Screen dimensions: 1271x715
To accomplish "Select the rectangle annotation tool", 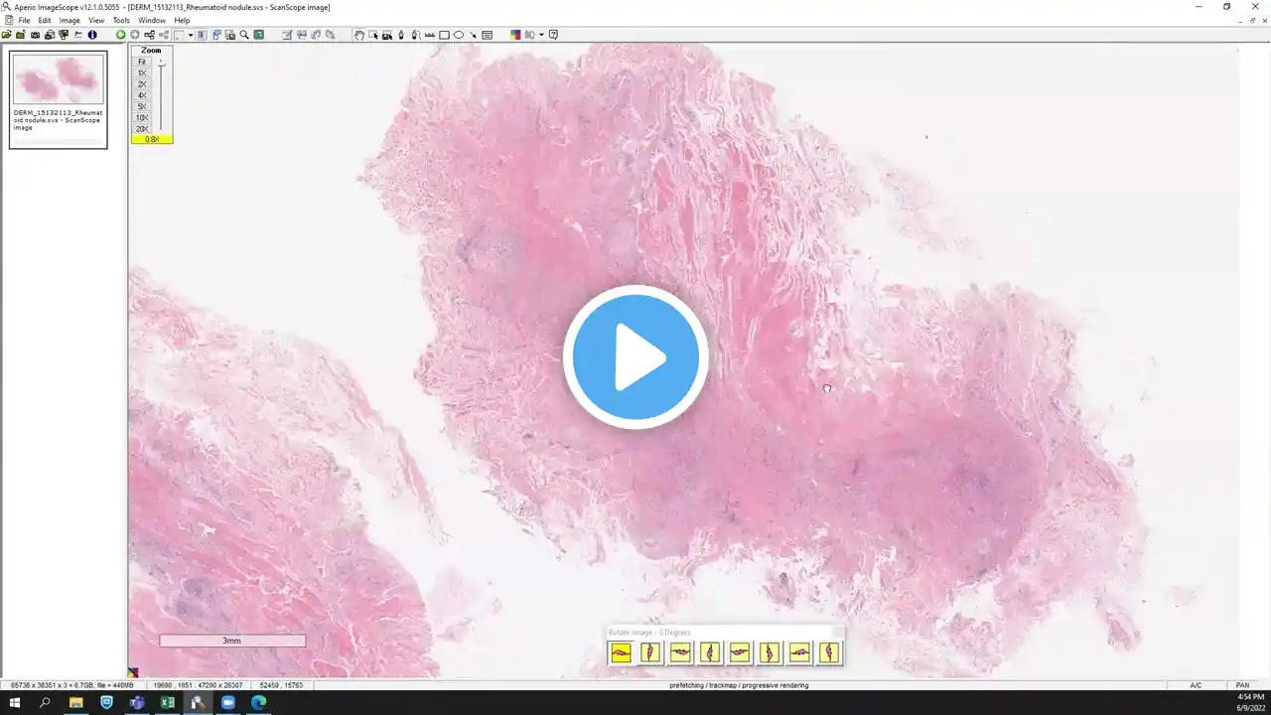I will [x=444, y=35].
